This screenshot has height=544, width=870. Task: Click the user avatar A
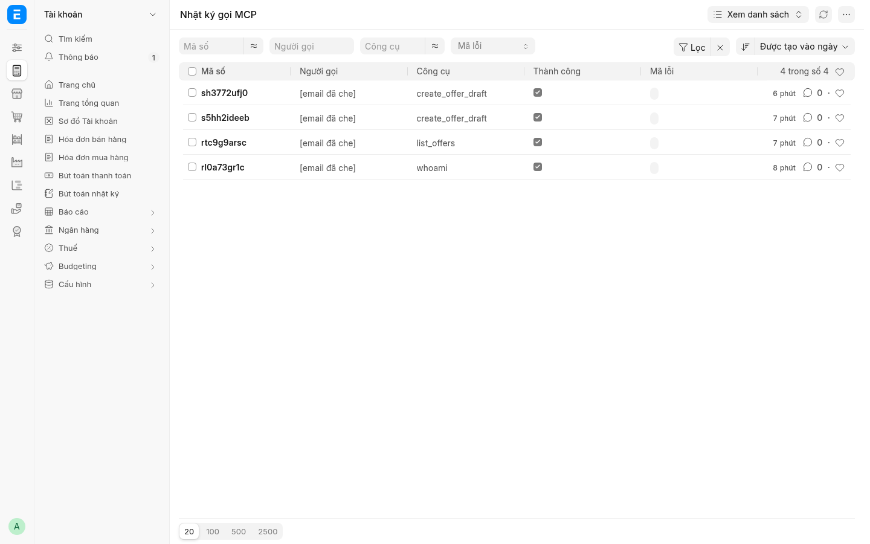coord(17,526)
